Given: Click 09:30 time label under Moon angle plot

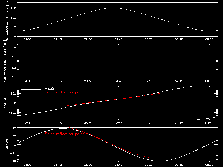Looking at the screenshot, I should pos(209,81).
